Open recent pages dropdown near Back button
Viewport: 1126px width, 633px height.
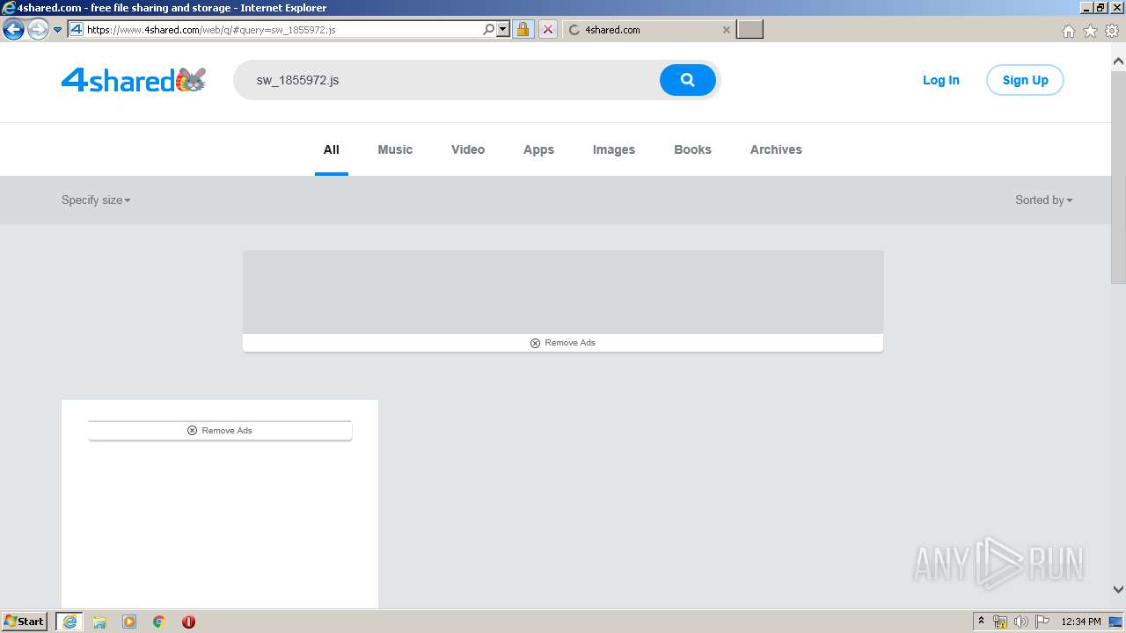click(57, 30)
